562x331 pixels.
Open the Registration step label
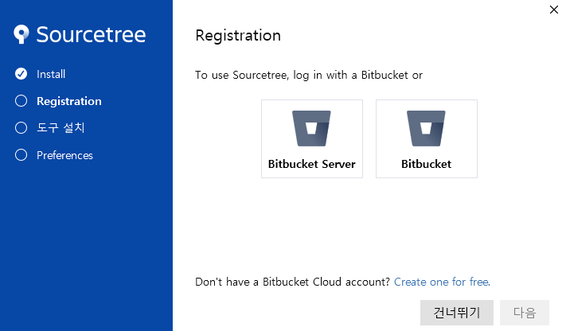pyautogui.click(x=69, y=101)
